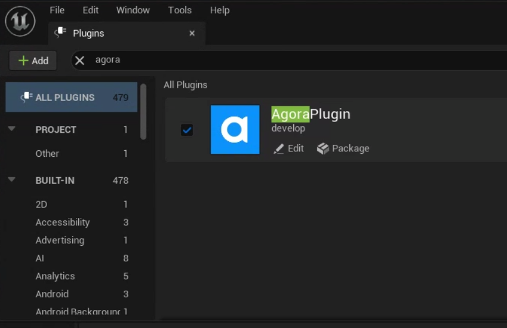Select the Analytics category

72,276
